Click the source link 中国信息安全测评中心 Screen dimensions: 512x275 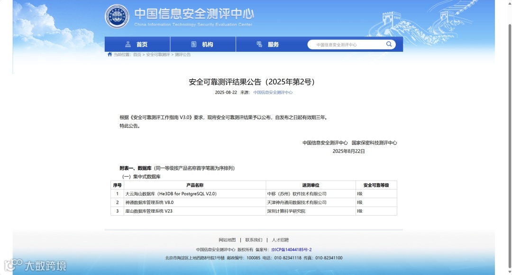[x=273, y=93]
